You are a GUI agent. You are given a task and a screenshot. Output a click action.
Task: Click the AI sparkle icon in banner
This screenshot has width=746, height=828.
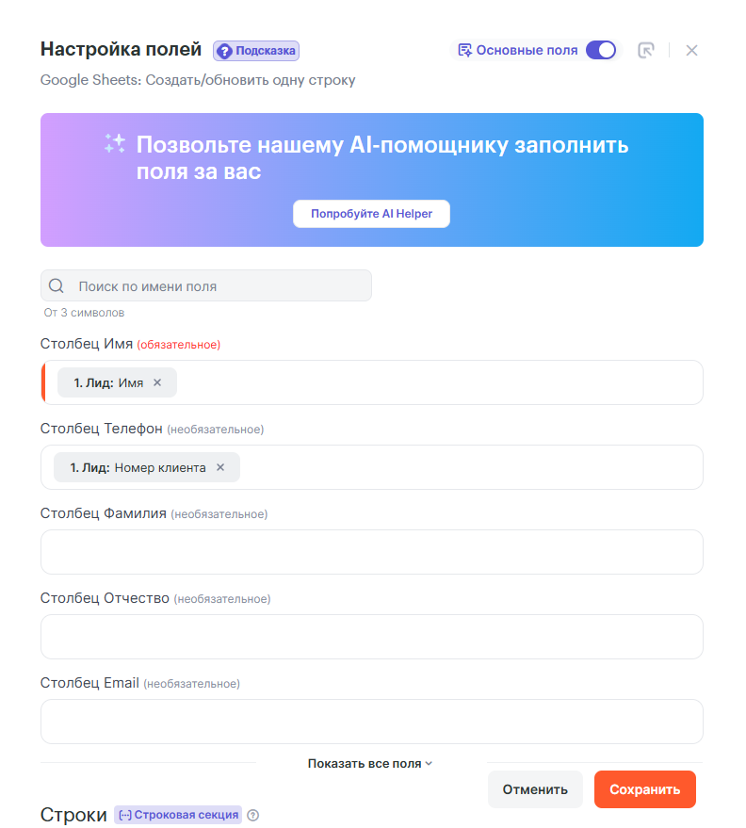[x=115, y=144]
